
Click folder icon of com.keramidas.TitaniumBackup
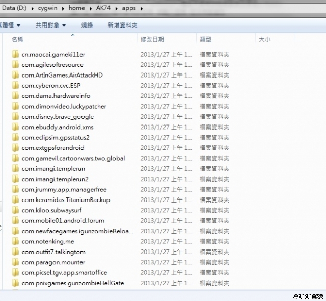(16, 200)
